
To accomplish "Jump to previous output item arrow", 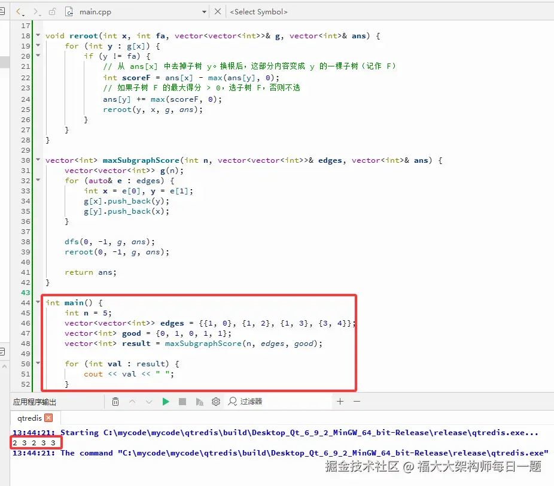I will (132, 402).
